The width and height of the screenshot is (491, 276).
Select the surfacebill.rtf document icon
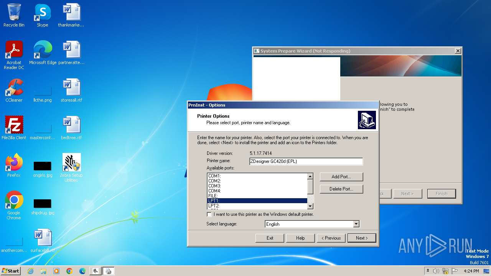coord(42,241)
